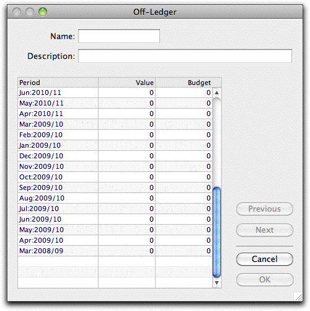
Task: Cancel the Off-Ledger dialog
Action: (x=265, y=259)
